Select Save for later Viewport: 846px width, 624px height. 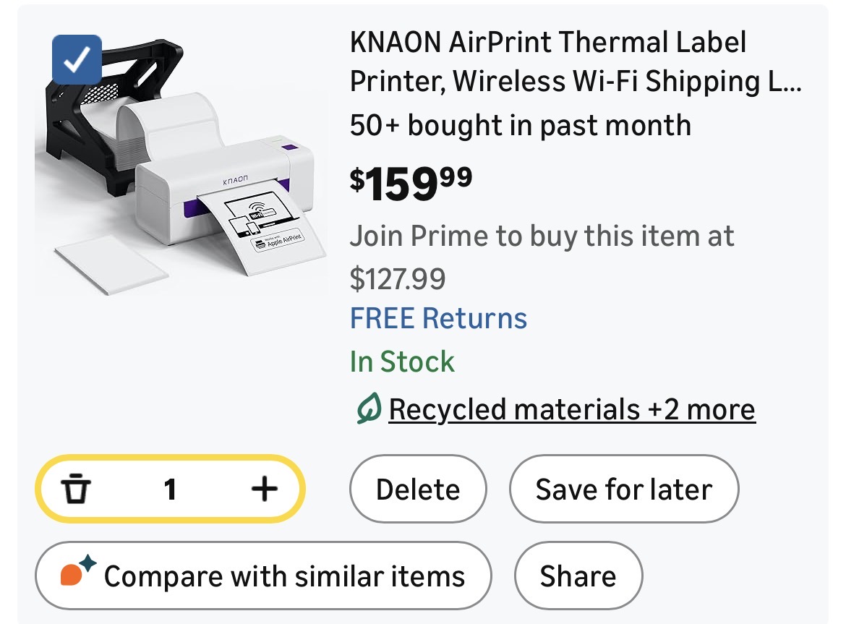(623, 490)
